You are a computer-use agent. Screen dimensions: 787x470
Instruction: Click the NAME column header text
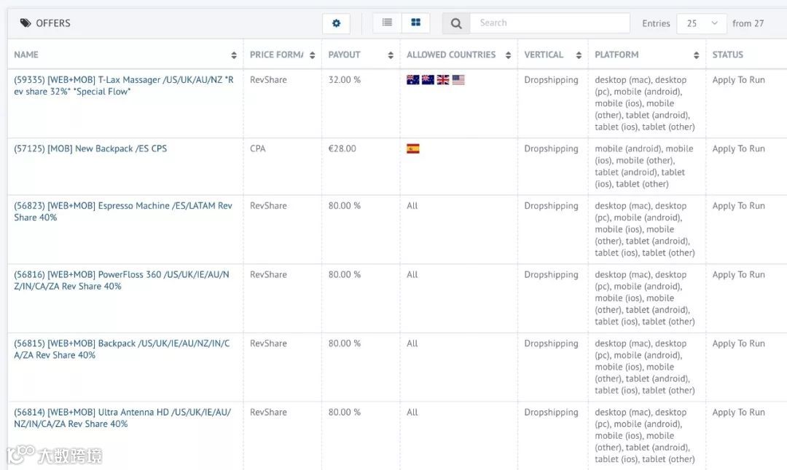coord(26,55)
